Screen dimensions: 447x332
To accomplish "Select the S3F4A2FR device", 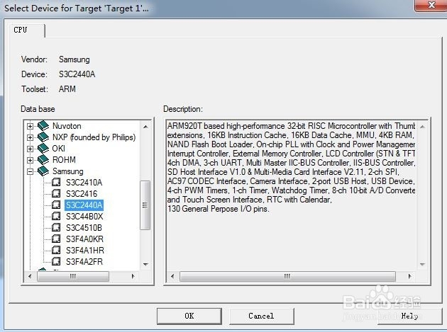I will pyautogui.click(x=84, y=262).
